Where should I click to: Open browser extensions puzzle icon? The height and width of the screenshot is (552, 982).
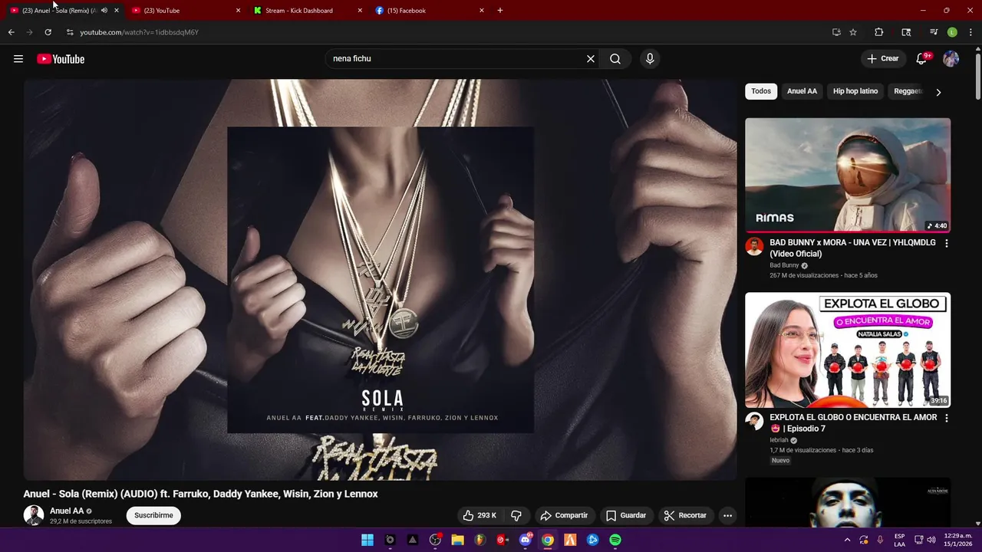[879, 32]
